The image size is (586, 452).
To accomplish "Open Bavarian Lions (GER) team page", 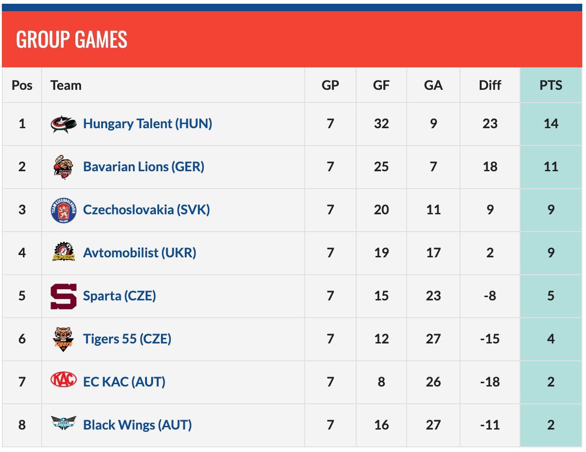I will 144,167.
